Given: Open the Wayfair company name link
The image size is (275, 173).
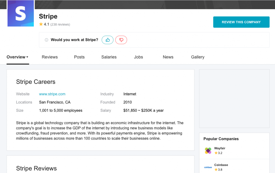Looking at the screenshot, I should pos(220,149).
